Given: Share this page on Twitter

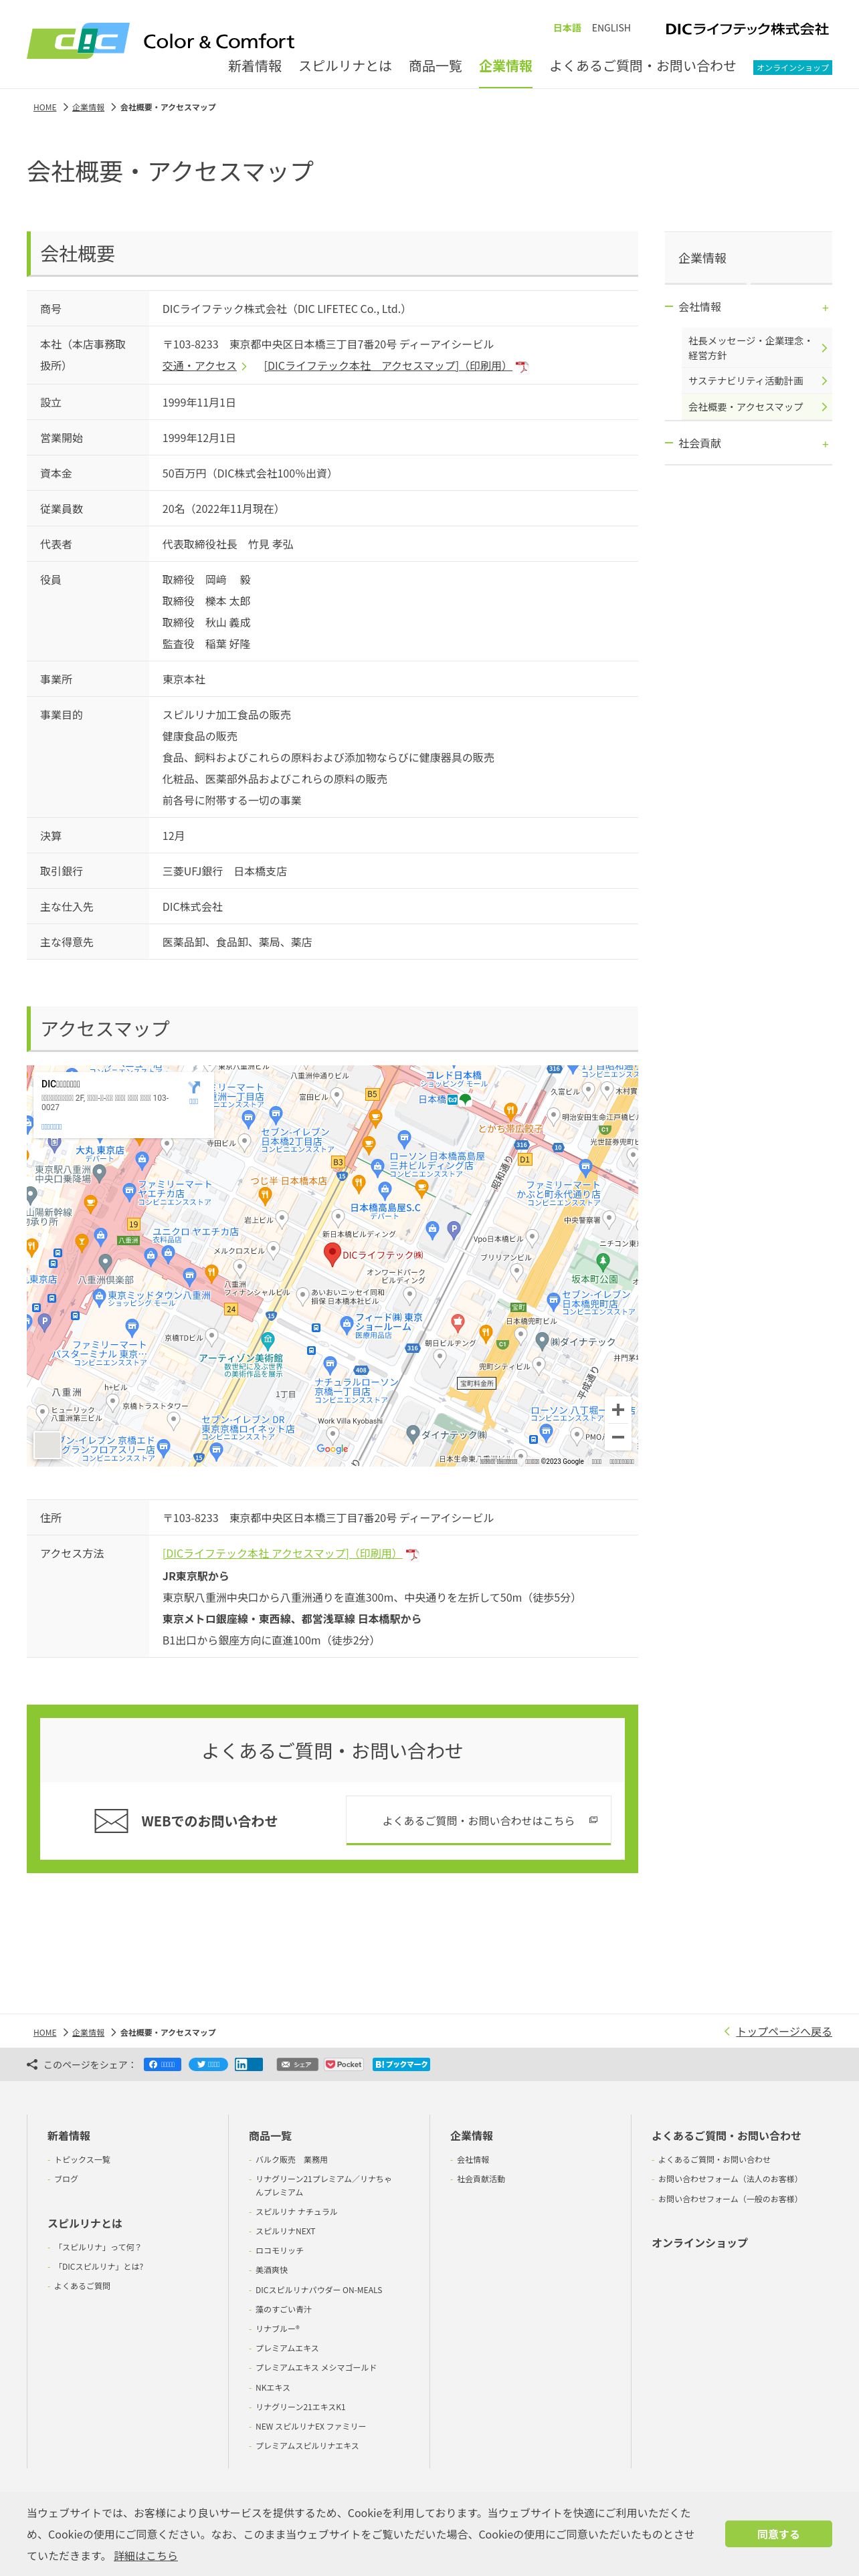Looking at the screenshot, I should pos(208,2064).
